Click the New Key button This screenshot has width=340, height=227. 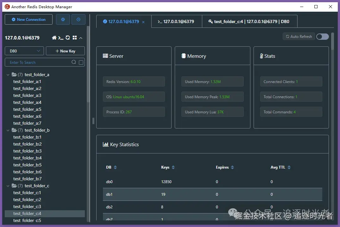point(65,51)
